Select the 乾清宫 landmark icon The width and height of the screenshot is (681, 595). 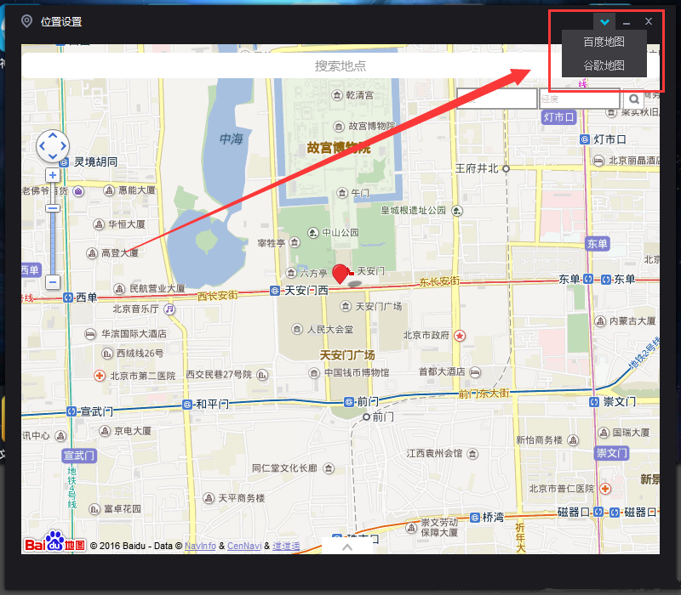[x=337, y=95]
